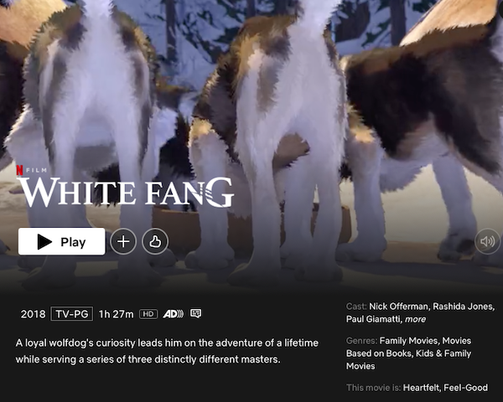Click the audio description AD icon

174,314
